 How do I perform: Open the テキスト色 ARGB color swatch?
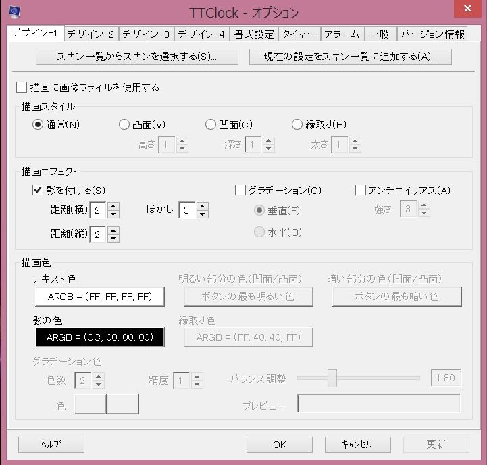[100, 297]
